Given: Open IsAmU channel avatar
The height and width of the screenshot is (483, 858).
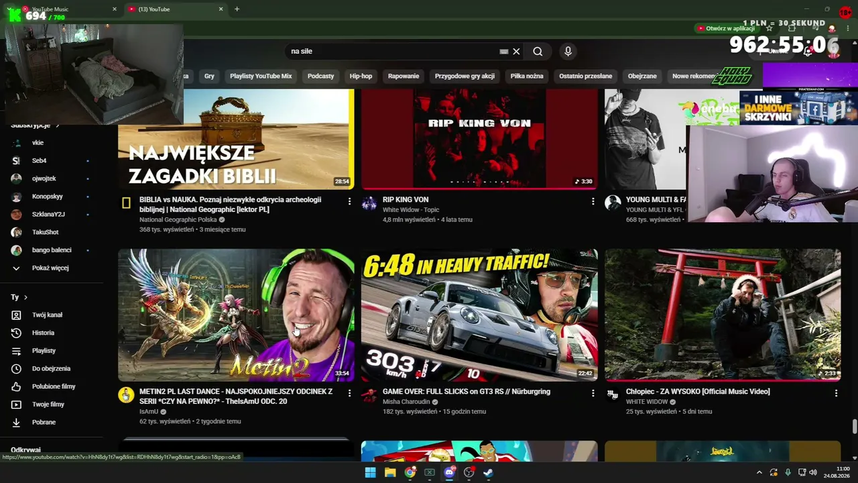Looking at the screenshot, I should (126, 394).
